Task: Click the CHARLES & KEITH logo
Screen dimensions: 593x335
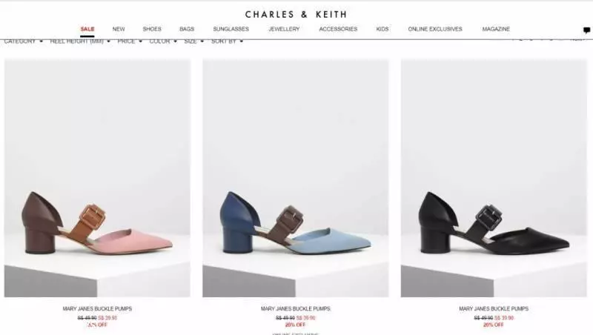Action: [296, 14]
